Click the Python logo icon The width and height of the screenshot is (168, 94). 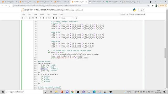pyautogui.click(x=134, y=10)
